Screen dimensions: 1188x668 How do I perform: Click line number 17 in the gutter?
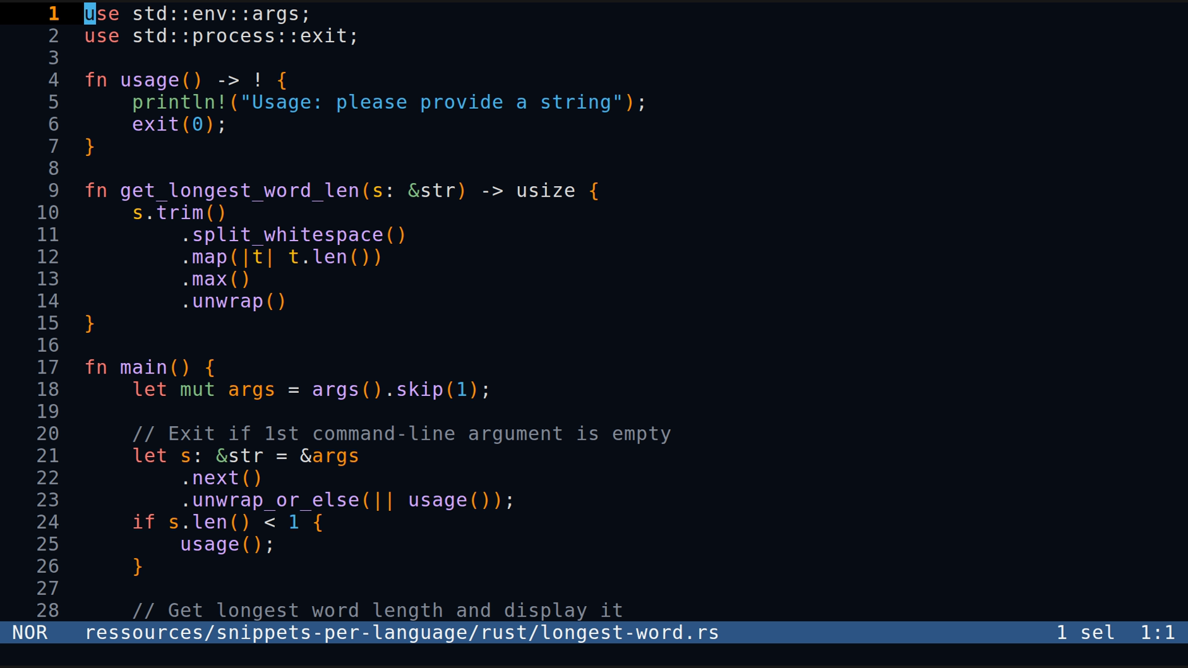coord(48,367)
